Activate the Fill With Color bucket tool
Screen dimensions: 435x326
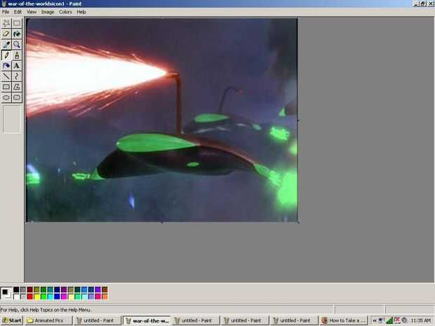[17, 34]
